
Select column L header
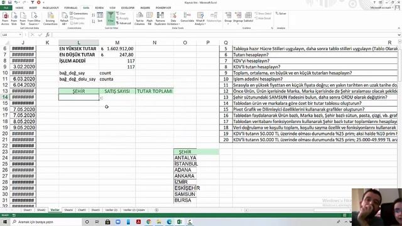[79, 43]
